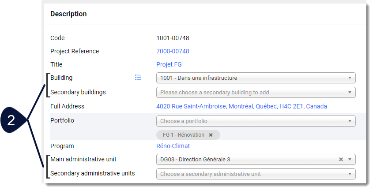The width and height of the screenshot is (373, 190).
Task: Click the Description section header
Action: pyautogui.click(x=68, y=14)
